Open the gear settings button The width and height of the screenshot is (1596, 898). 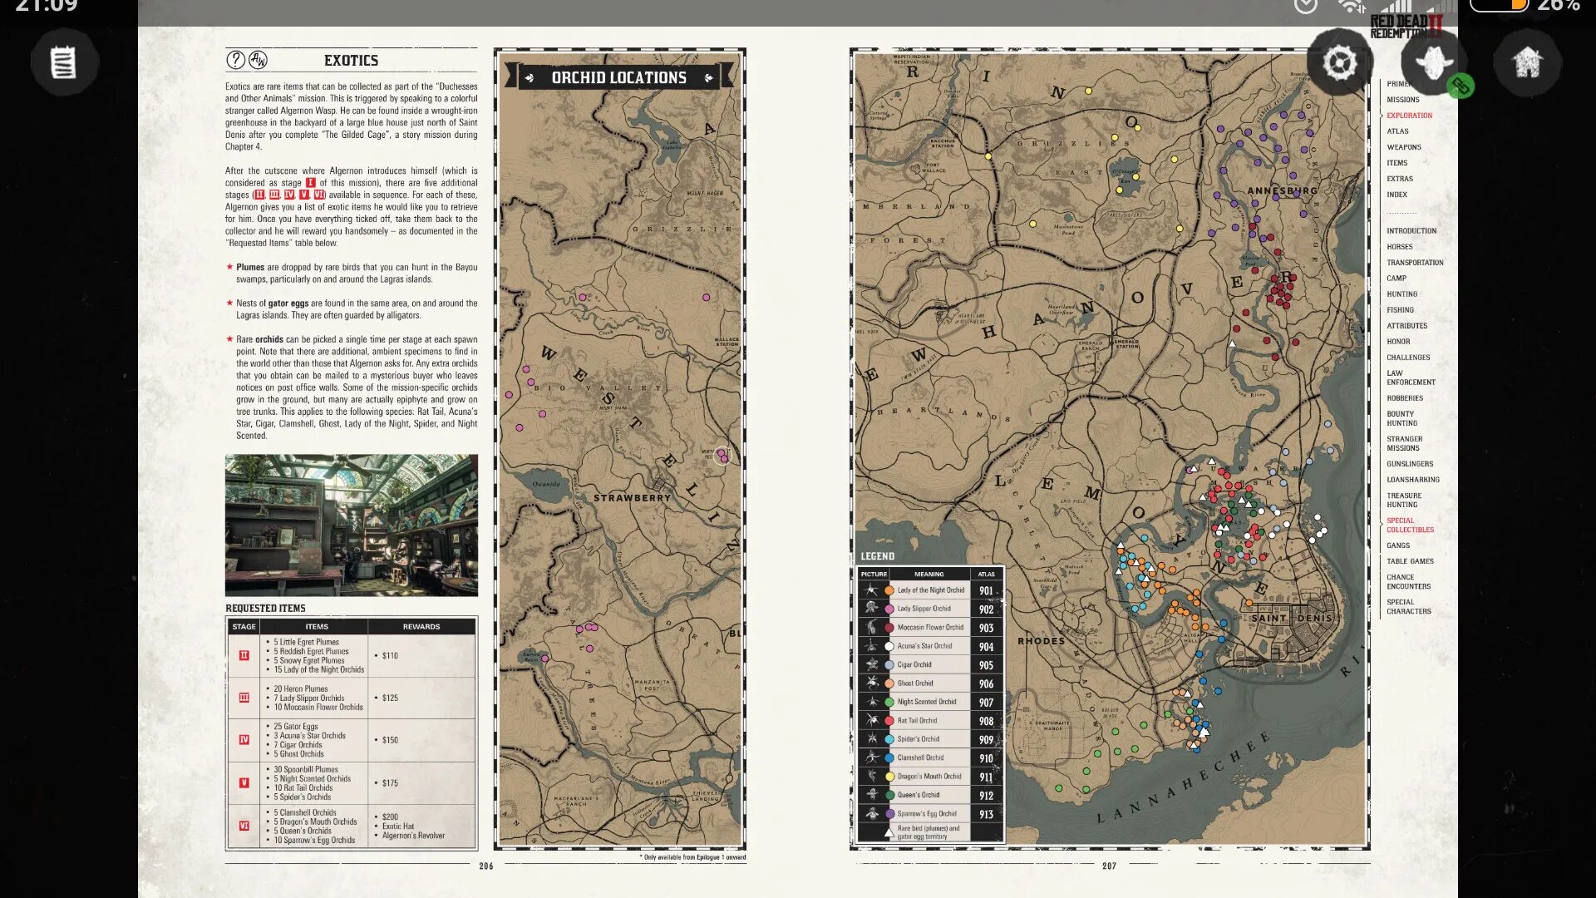(x=1339, y=62)
